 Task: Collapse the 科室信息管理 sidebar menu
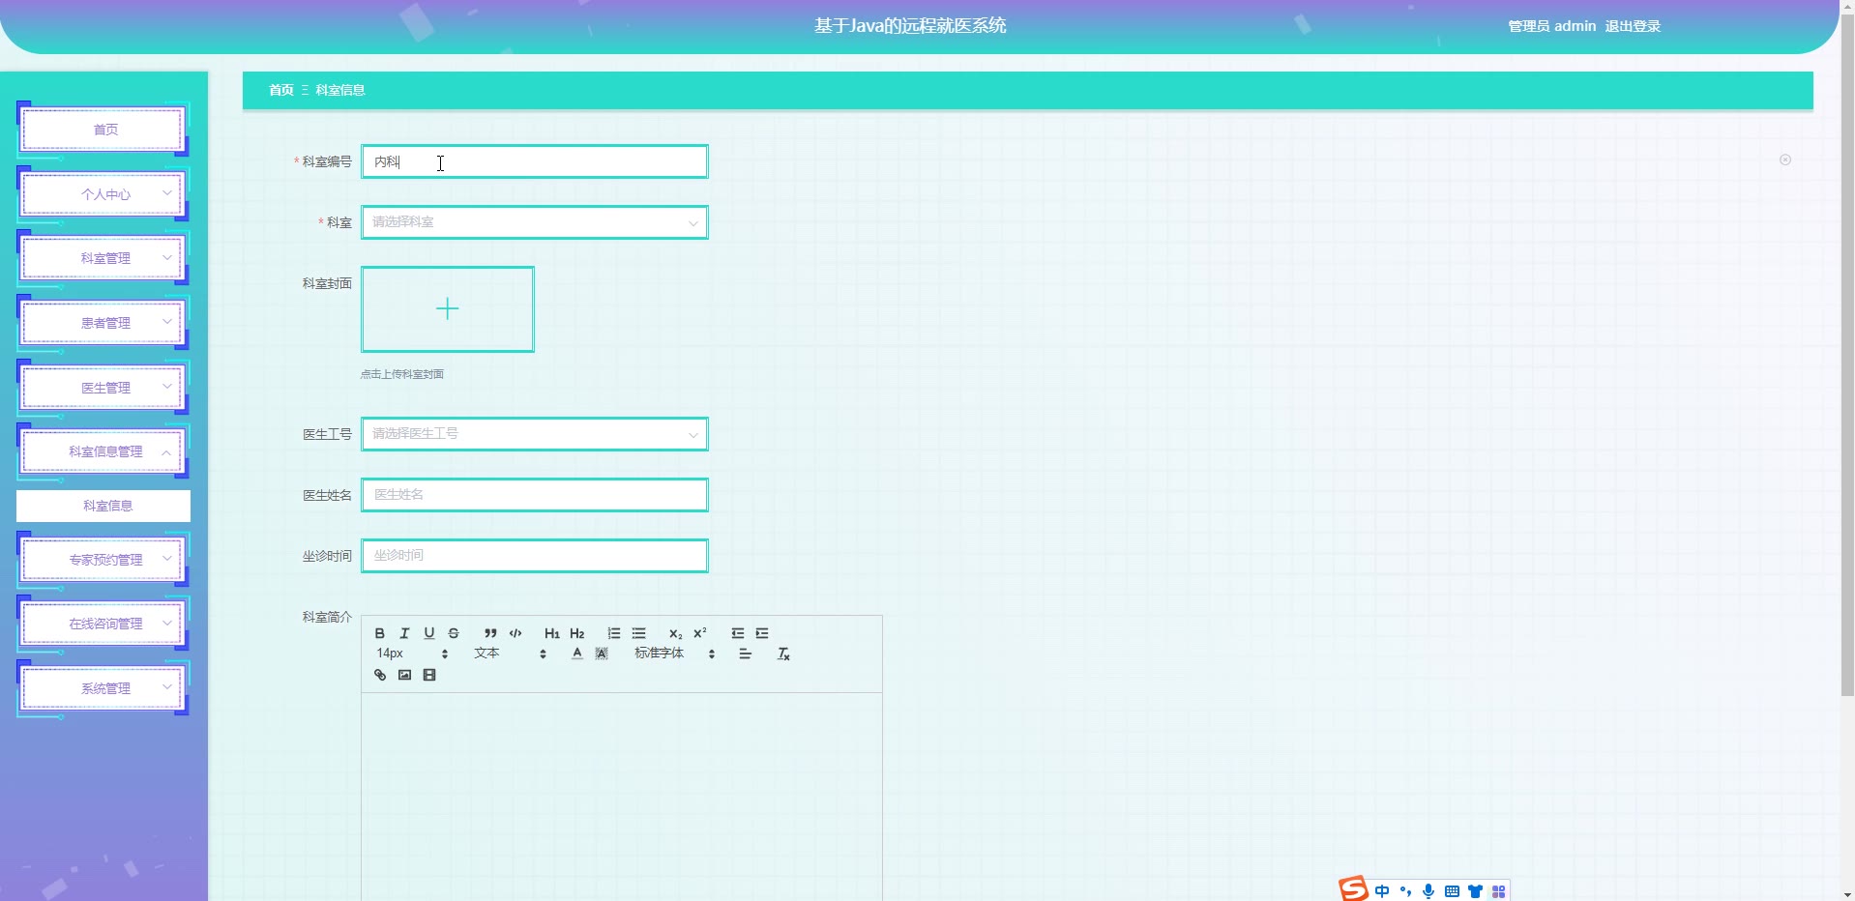[103, 451]
